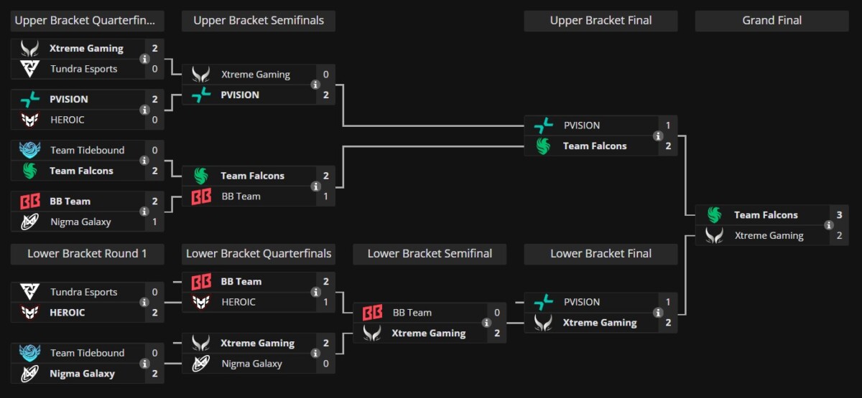
Task: Show info for Lower Bracket Final match
Action: pos(658,313)
